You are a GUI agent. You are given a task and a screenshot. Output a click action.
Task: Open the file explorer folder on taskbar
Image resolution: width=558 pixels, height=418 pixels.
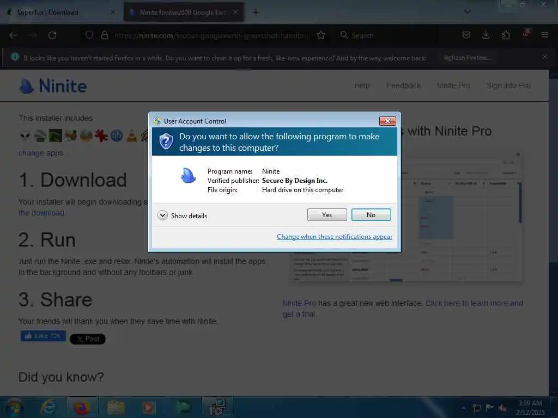pyautogui.click(x=116, y=407)
